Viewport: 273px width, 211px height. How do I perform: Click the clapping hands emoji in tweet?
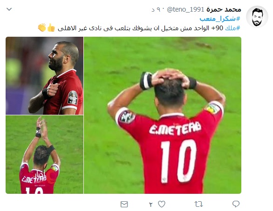pos(42,27)
